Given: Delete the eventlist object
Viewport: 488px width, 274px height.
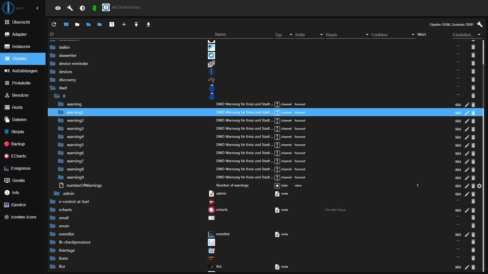Looking at the screenshot, I should (473, 234).
